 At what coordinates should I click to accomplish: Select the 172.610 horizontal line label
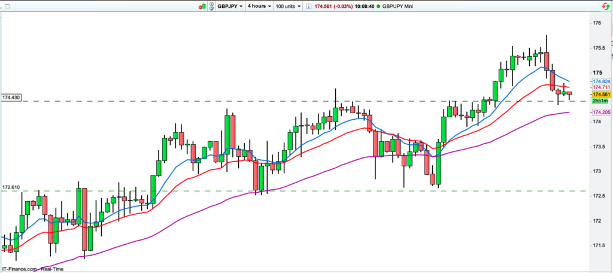11,187
